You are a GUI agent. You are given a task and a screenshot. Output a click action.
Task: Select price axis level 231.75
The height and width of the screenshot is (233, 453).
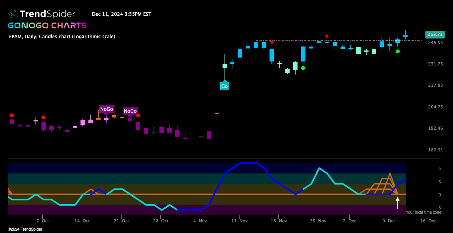(x=435, y=64)
